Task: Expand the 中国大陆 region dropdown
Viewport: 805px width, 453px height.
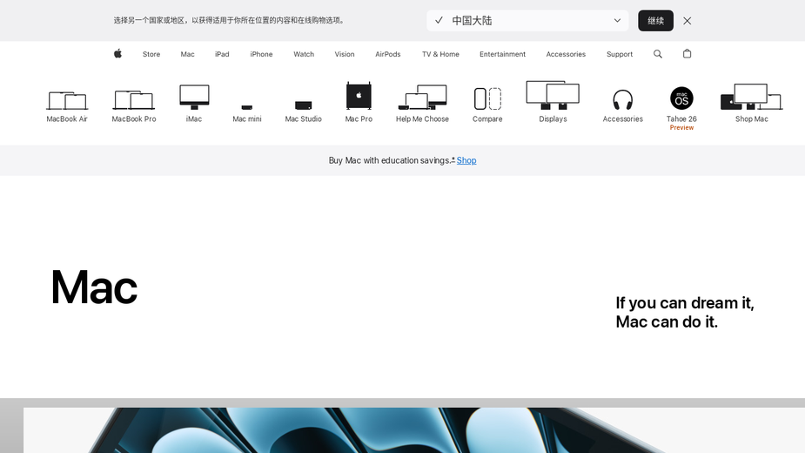Action: point(527,21)
